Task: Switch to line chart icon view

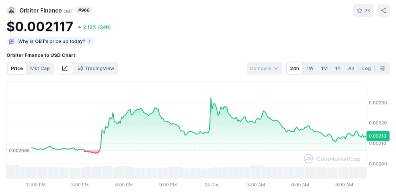Action: (x=65, y=68)
